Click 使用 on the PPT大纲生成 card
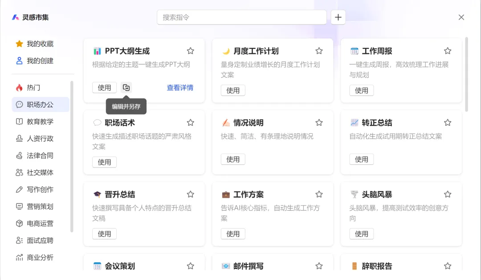Viewport: 481px width, 280px height. (x=104, y=88)
